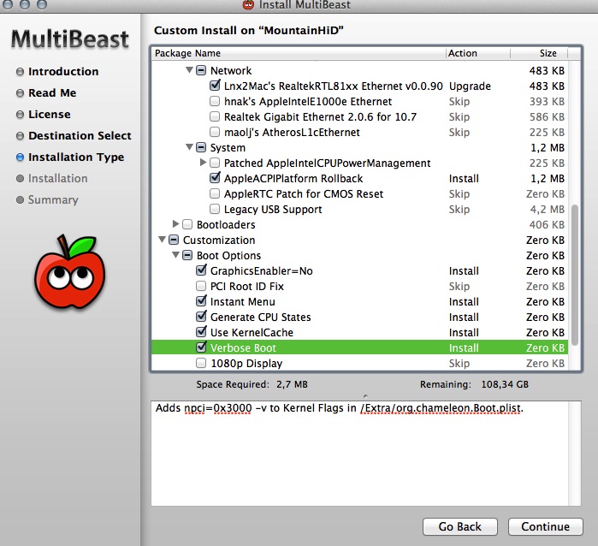Select the 'Generate CPU States' row label

pos(260,317)
